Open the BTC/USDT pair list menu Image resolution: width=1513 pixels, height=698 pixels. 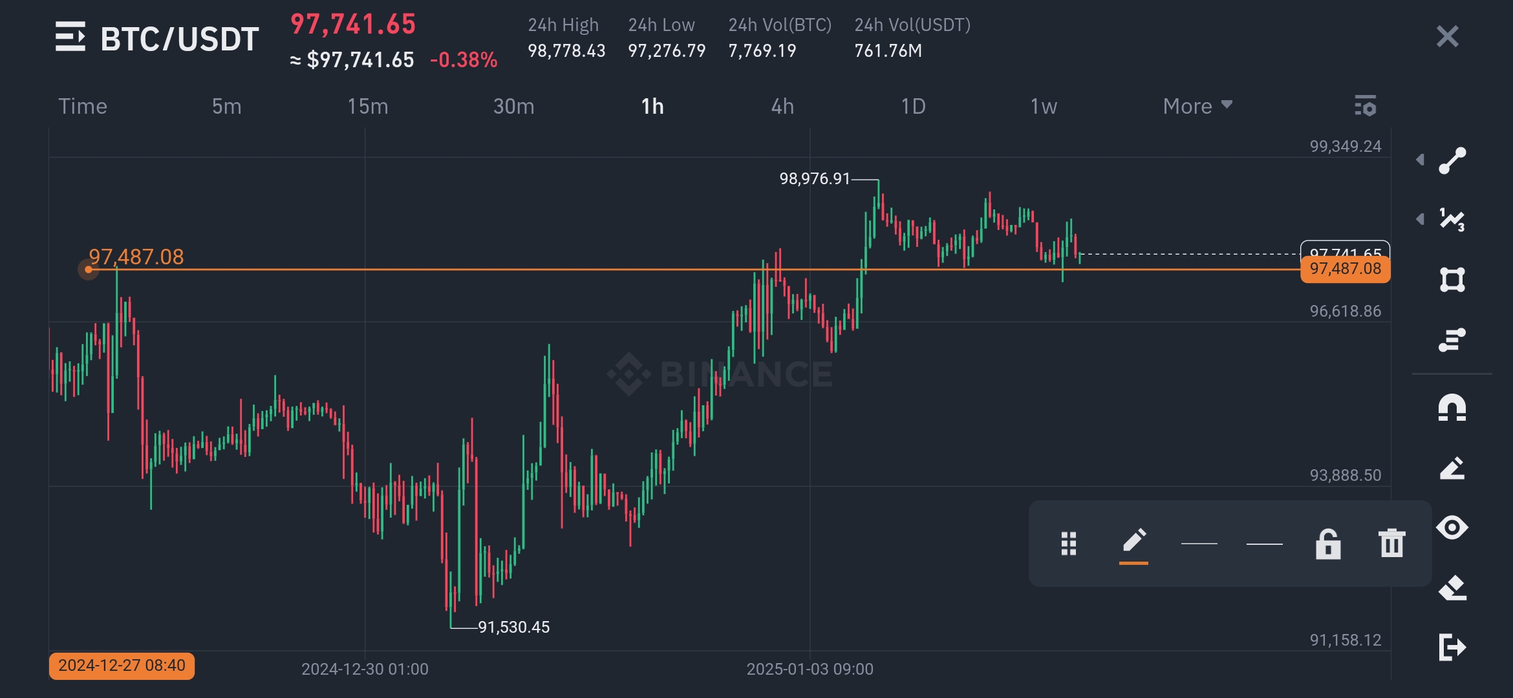(70, 37)
